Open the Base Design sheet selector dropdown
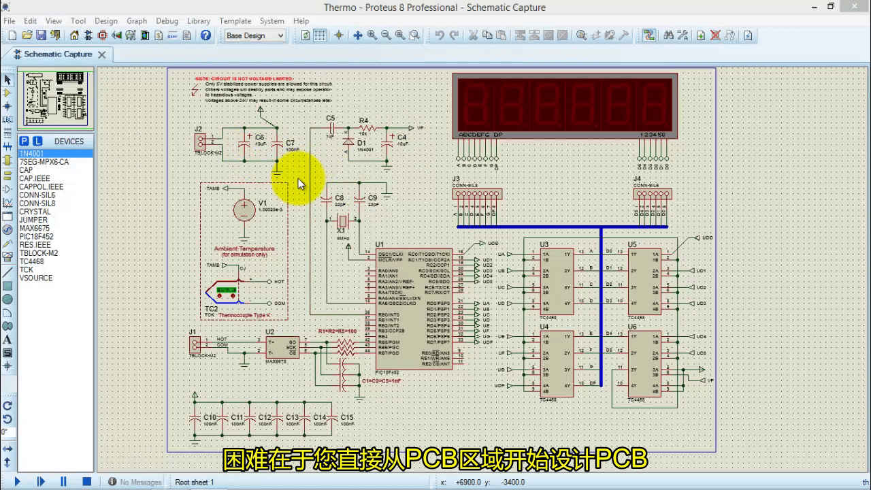The height and width of the screenshot is (490, 871). click(280, 35)
